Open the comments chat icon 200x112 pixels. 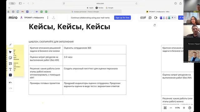pos(150,18)
